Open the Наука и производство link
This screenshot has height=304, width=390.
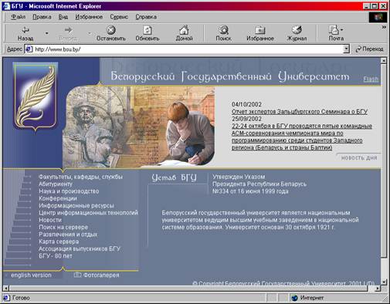pos(69,191)
